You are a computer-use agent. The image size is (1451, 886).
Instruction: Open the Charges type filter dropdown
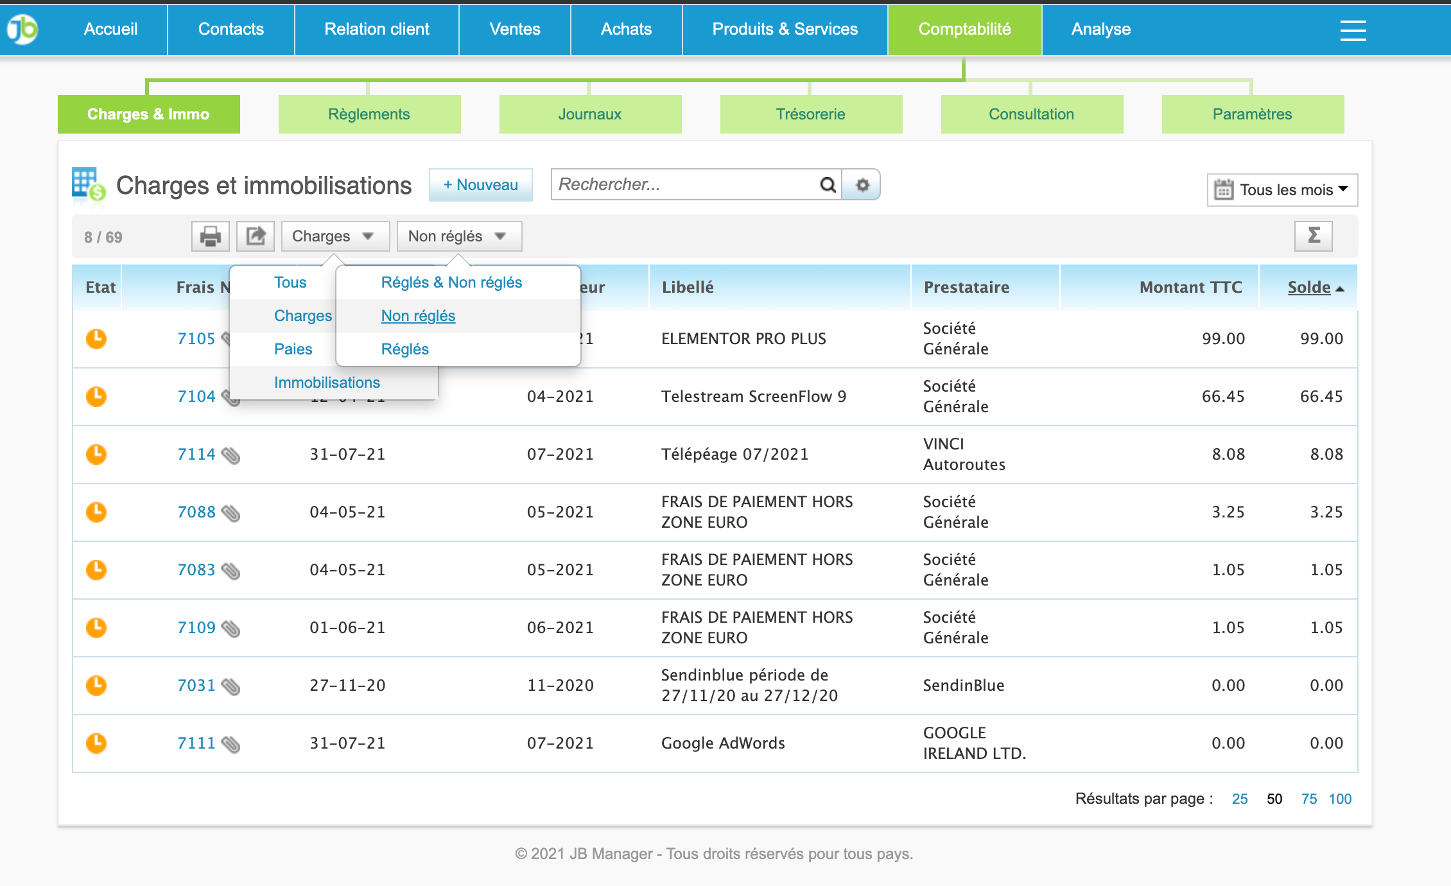335,236
